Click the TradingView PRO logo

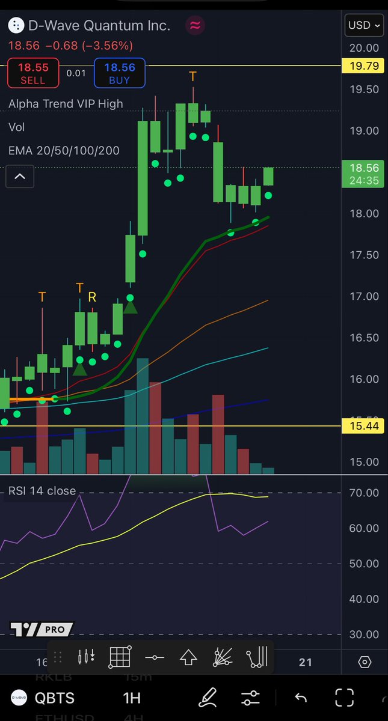click(x=42, y=629)
